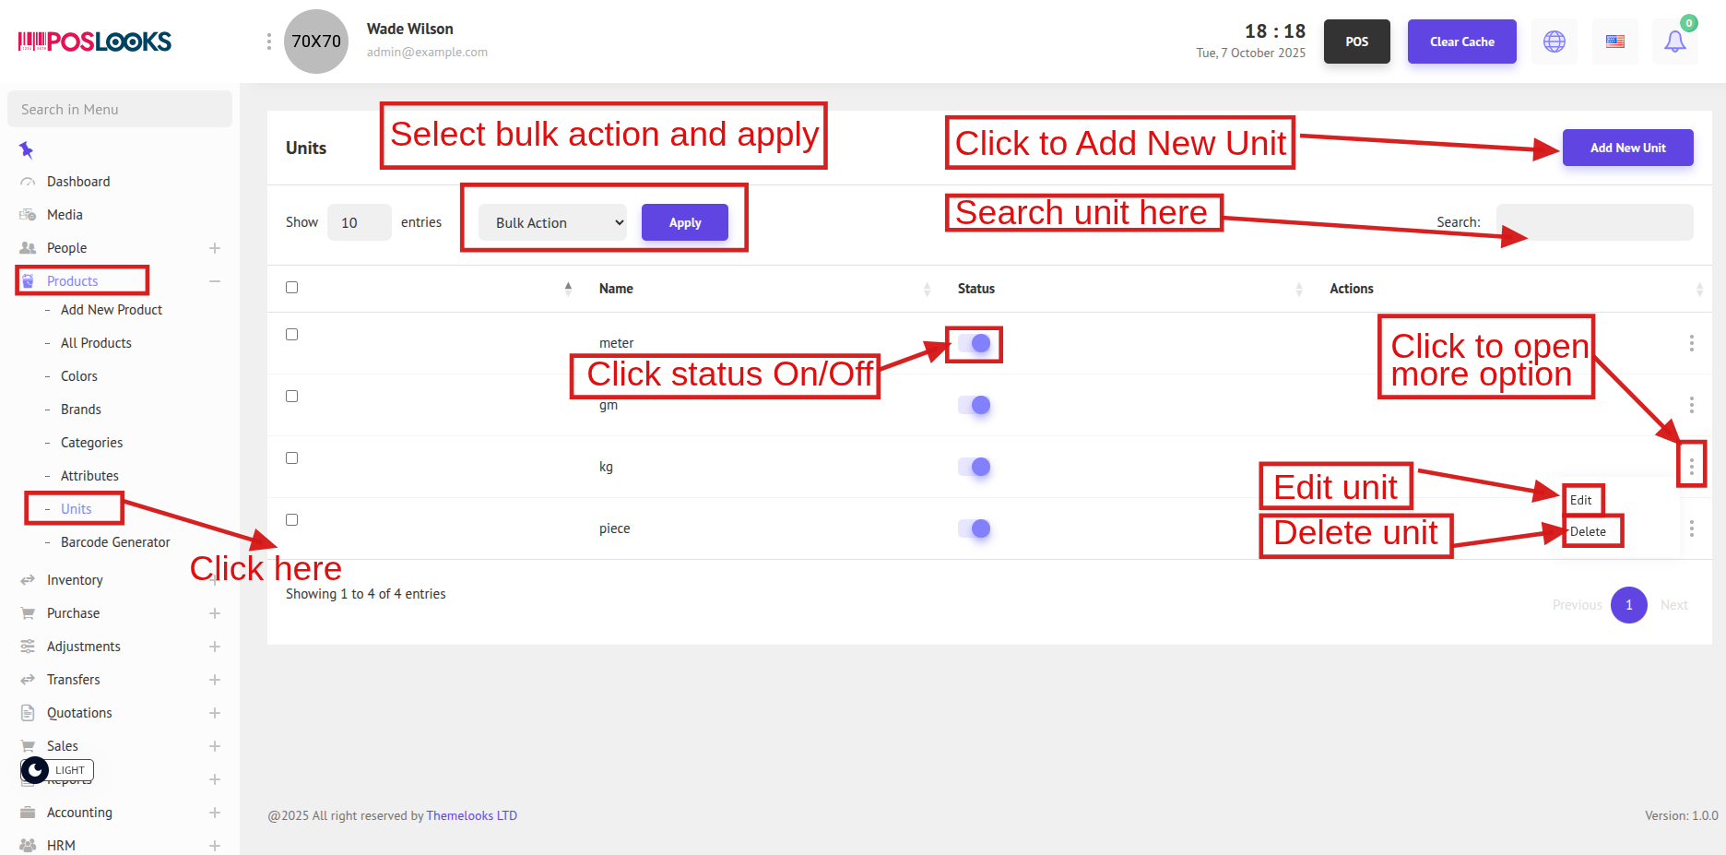Click the unit Search input field
1726x855 pixels.
coord(1594,222)
